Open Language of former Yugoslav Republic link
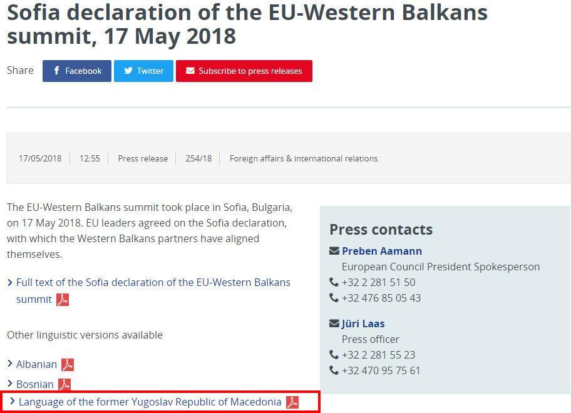The width and height of the screenshot is (571, 413). click(x=150, y=402)
